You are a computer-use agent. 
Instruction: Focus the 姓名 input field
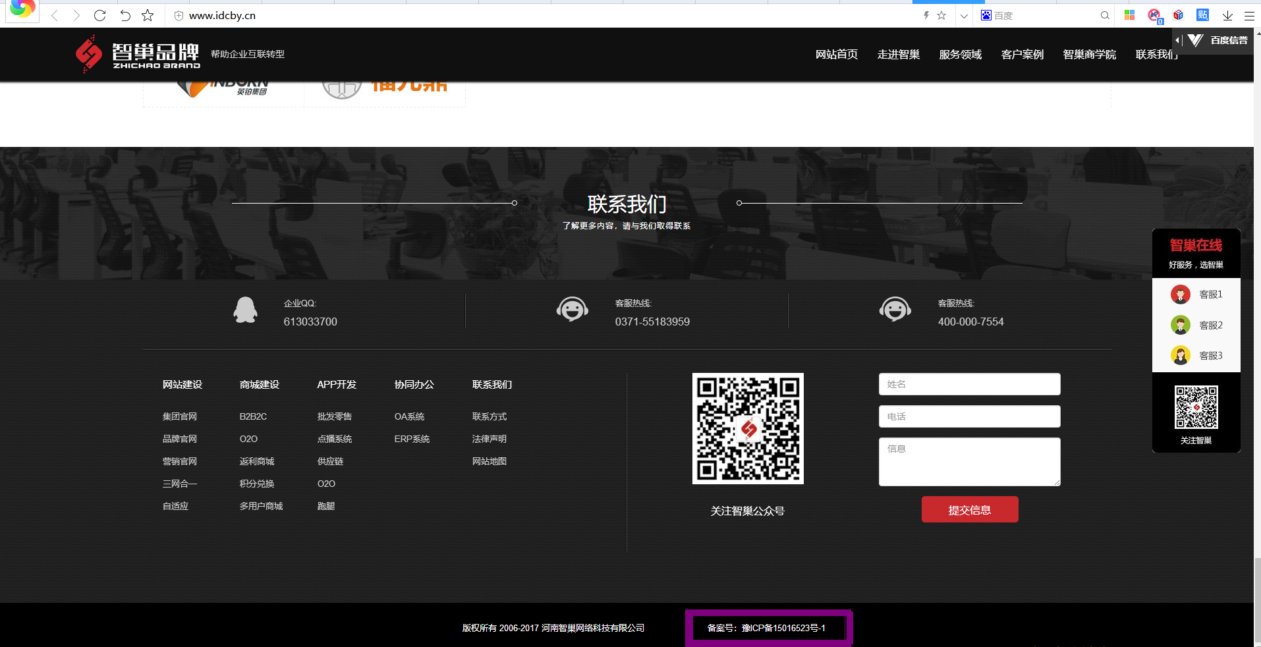(969, 384)
